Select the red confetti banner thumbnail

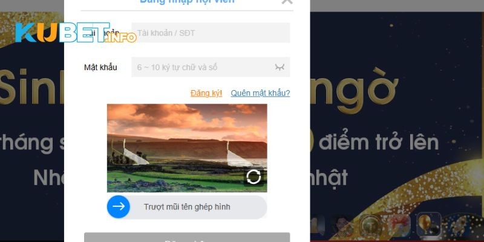[399, 225]
